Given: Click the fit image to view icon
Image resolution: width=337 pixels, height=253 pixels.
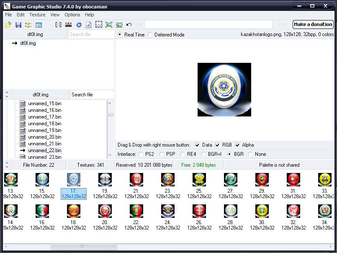Looking at the screenshot, I should click(109, 25).
